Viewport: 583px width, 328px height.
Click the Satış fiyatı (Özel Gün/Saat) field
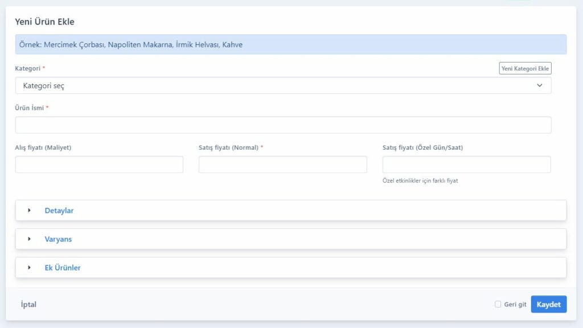click(466, 165)
